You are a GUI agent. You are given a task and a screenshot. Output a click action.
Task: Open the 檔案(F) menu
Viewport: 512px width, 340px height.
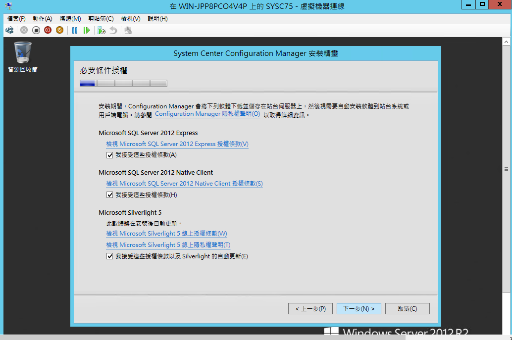click(x=16, y=19)
